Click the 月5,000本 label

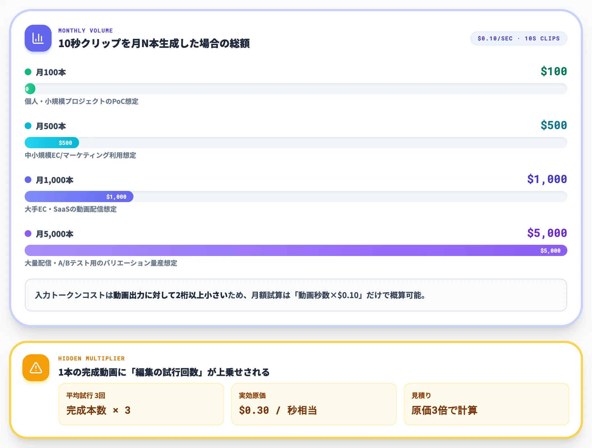55,234
